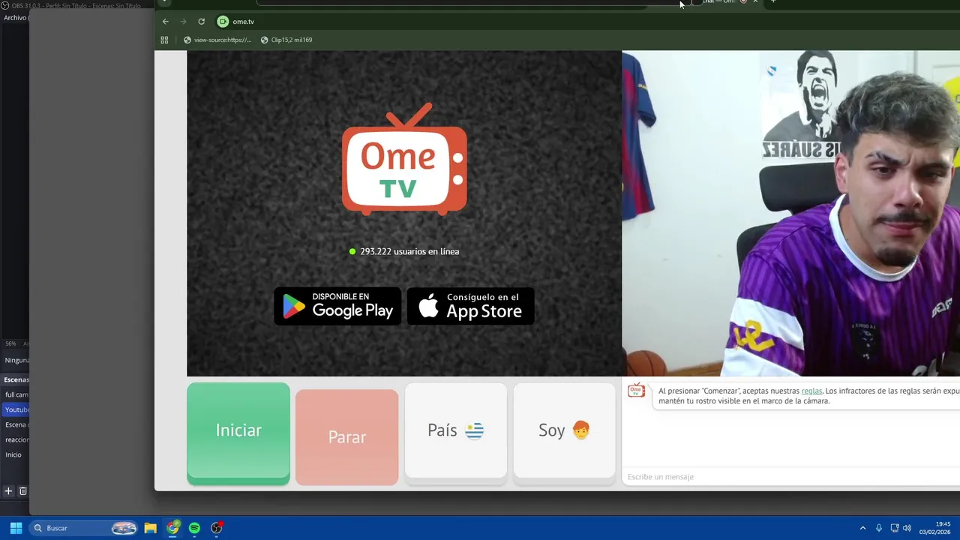Click the microphone tray icon

[879, 528]
